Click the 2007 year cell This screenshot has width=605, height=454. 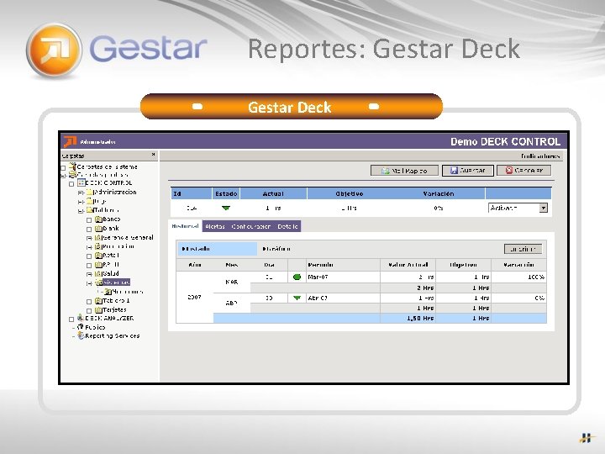[x=194, y=298]
